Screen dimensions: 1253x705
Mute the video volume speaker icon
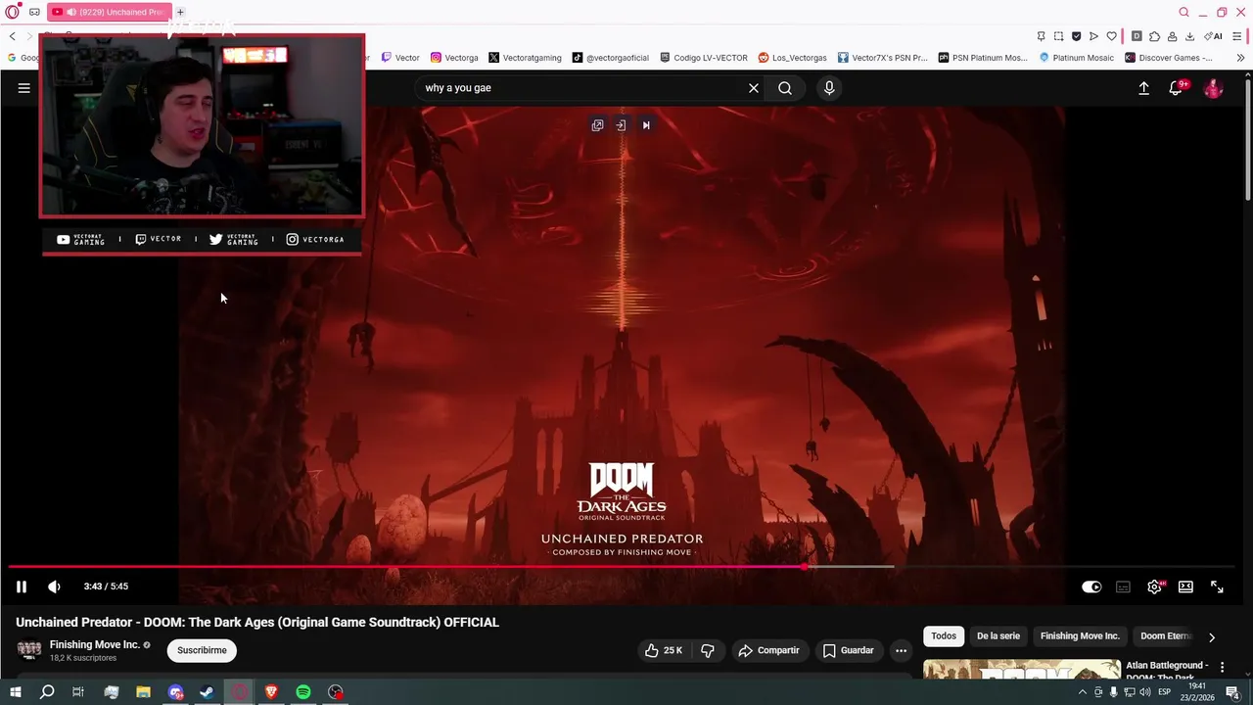click(x=54, y=587)
